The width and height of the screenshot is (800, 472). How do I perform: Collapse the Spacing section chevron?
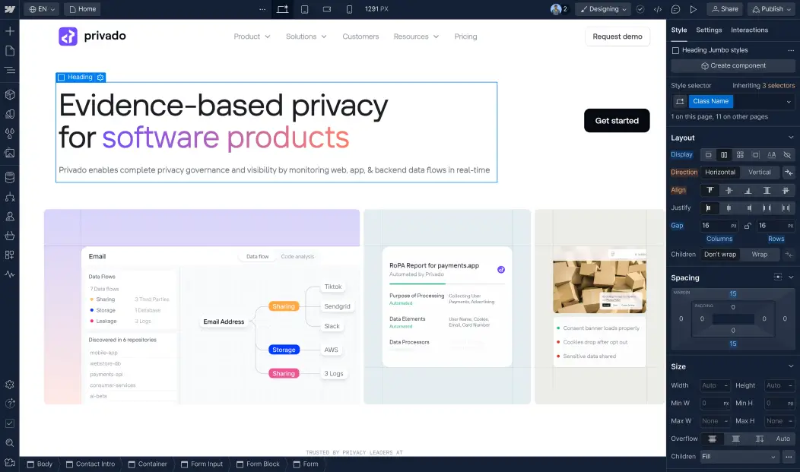pos(791,277)
